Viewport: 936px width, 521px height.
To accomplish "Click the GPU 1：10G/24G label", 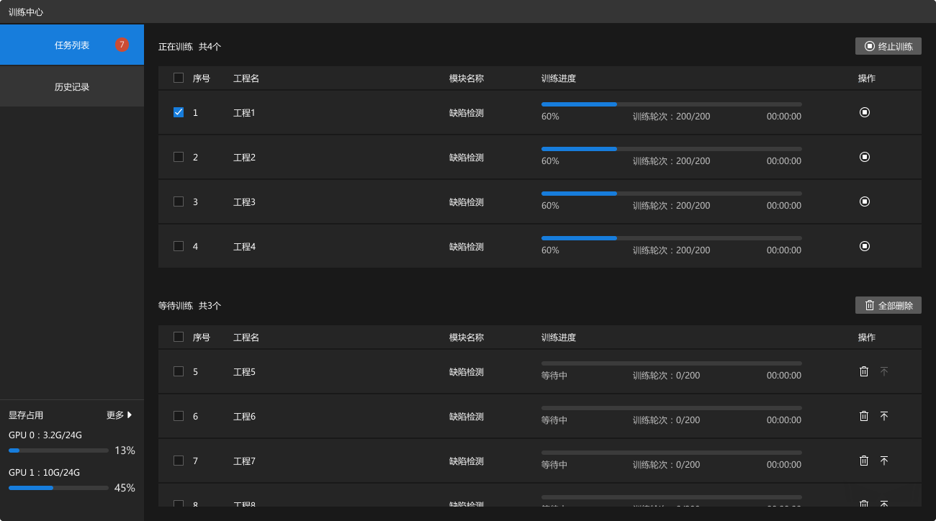I will 44,473.
